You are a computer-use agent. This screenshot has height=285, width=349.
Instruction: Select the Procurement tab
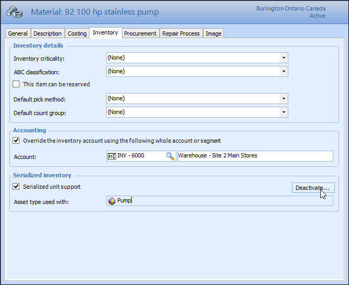tap(140, 33)
